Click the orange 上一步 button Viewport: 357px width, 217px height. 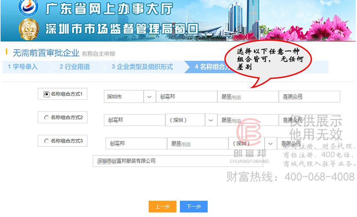point(162,207)
